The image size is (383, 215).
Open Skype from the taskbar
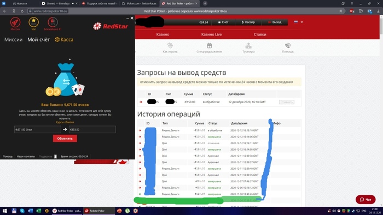22,211
